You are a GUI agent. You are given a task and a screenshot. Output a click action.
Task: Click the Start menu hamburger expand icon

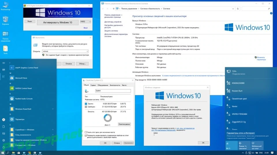[x=3, y=63]
